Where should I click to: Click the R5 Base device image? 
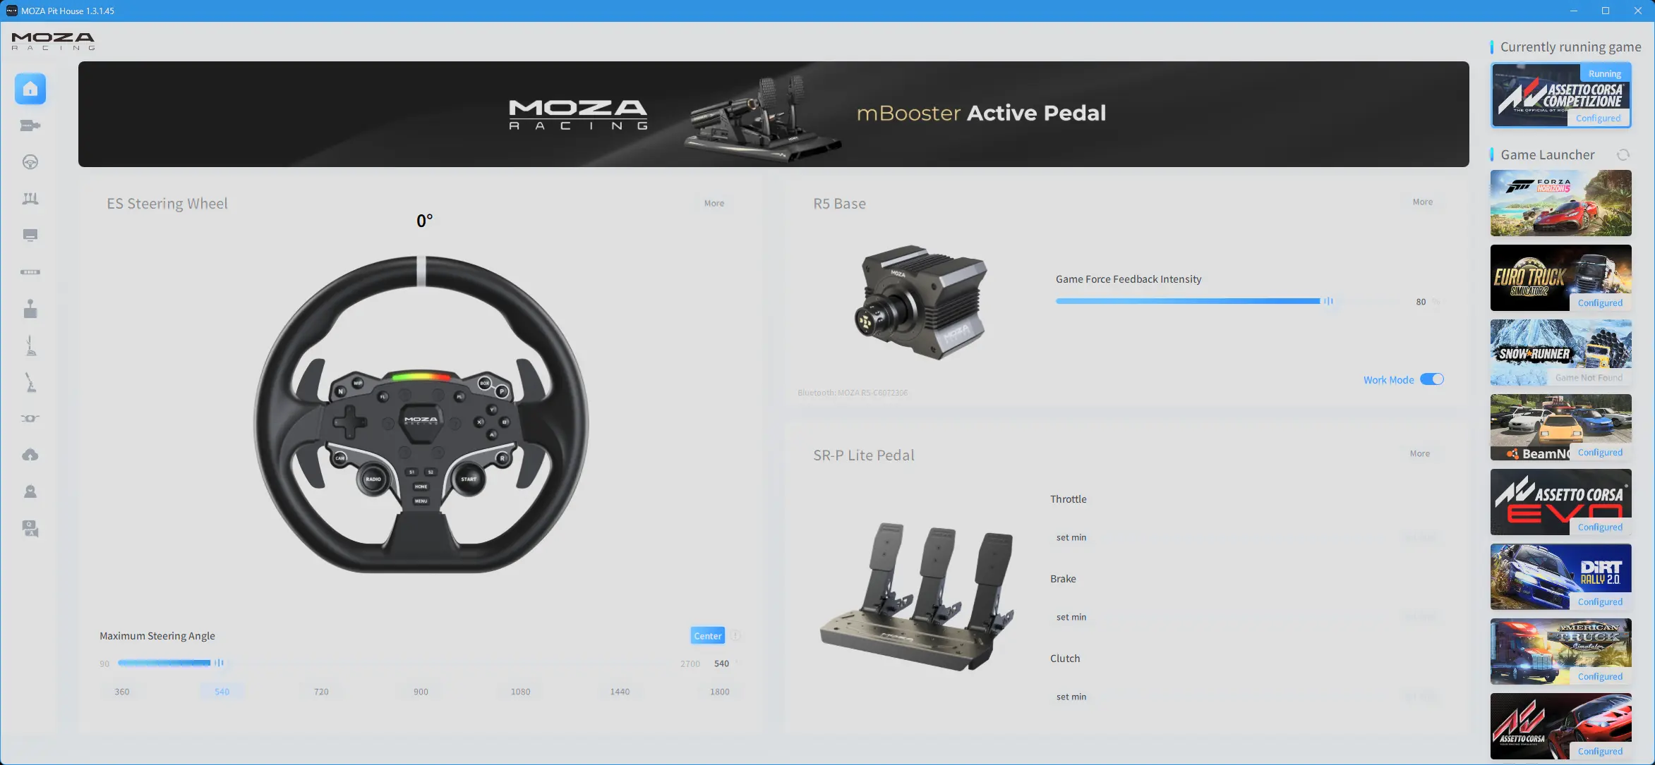[921, 302]
